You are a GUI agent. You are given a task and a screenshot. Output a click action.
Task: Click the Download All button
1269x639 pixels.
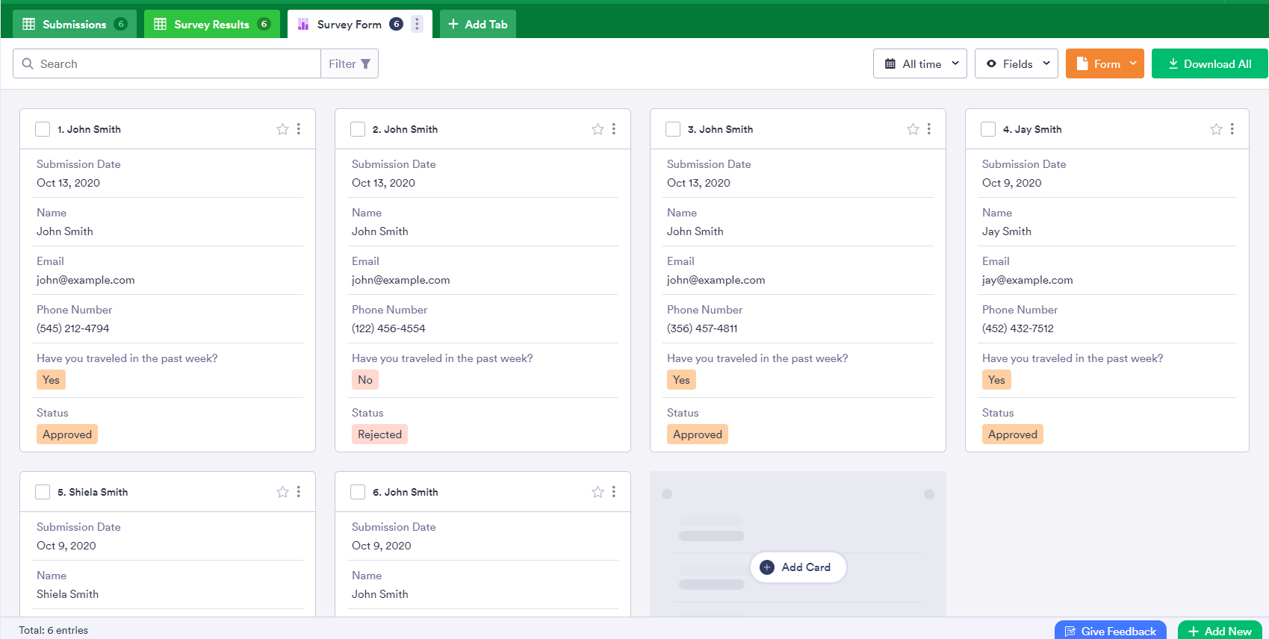click(x=1209, y=64)
